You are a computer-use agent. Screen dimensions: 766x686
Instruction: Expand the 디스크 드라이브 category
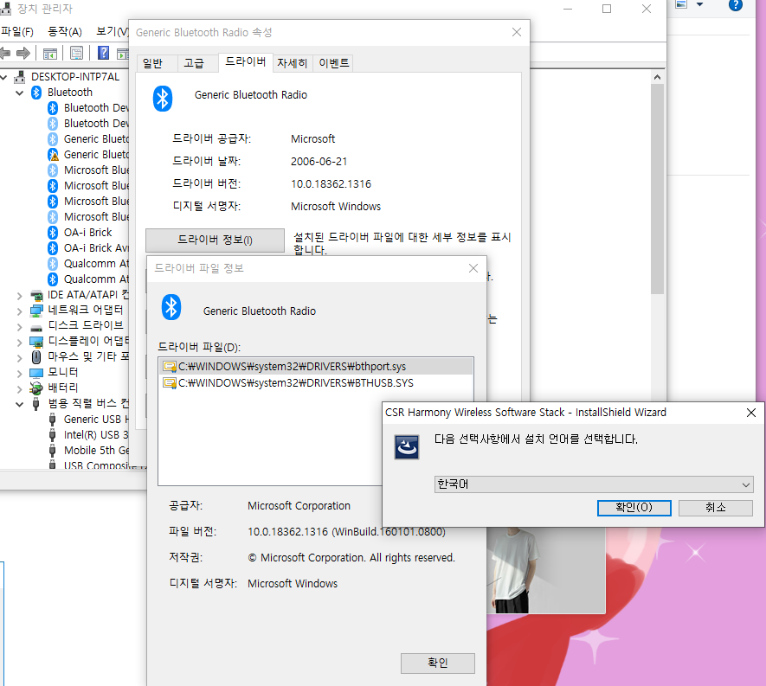20,327
